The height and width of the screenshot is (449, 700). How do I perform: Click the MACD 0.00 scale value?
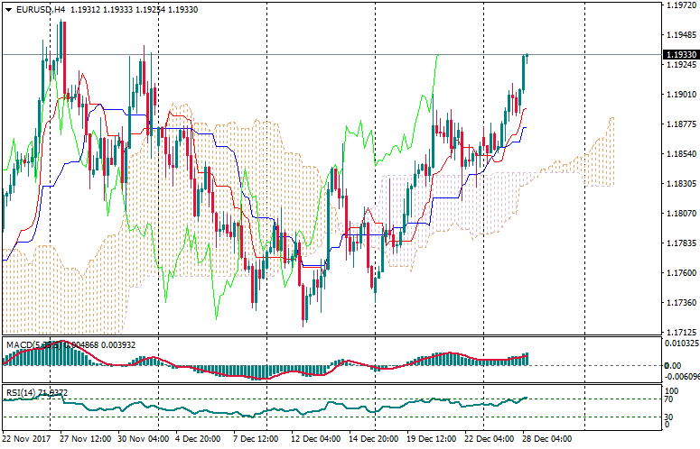674,364
